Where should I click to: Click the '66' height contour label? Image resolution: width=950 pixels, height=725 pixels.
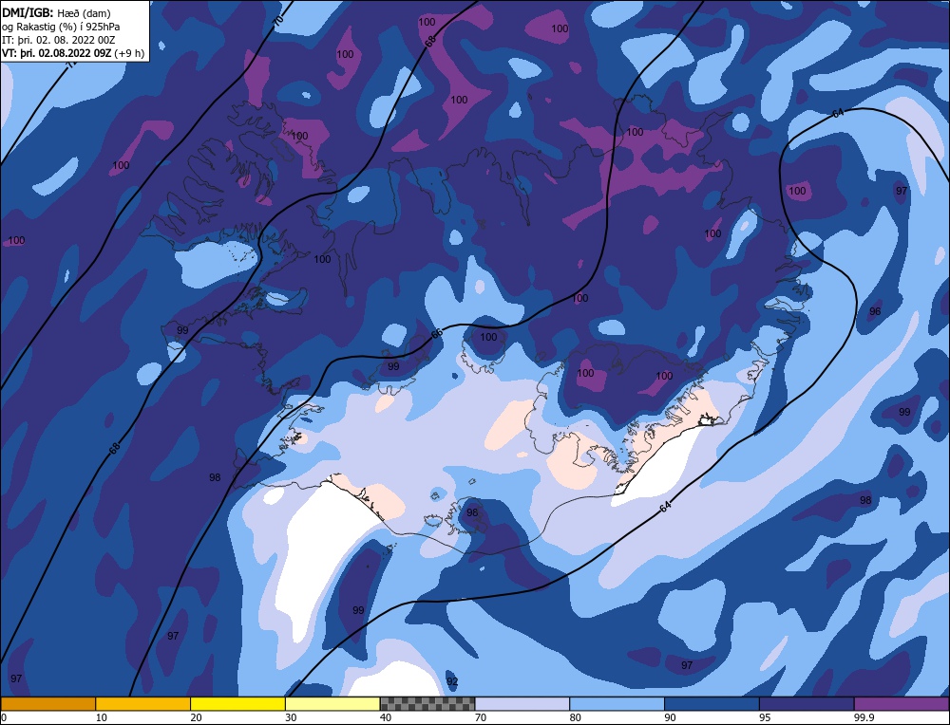(x=437, y=335)
